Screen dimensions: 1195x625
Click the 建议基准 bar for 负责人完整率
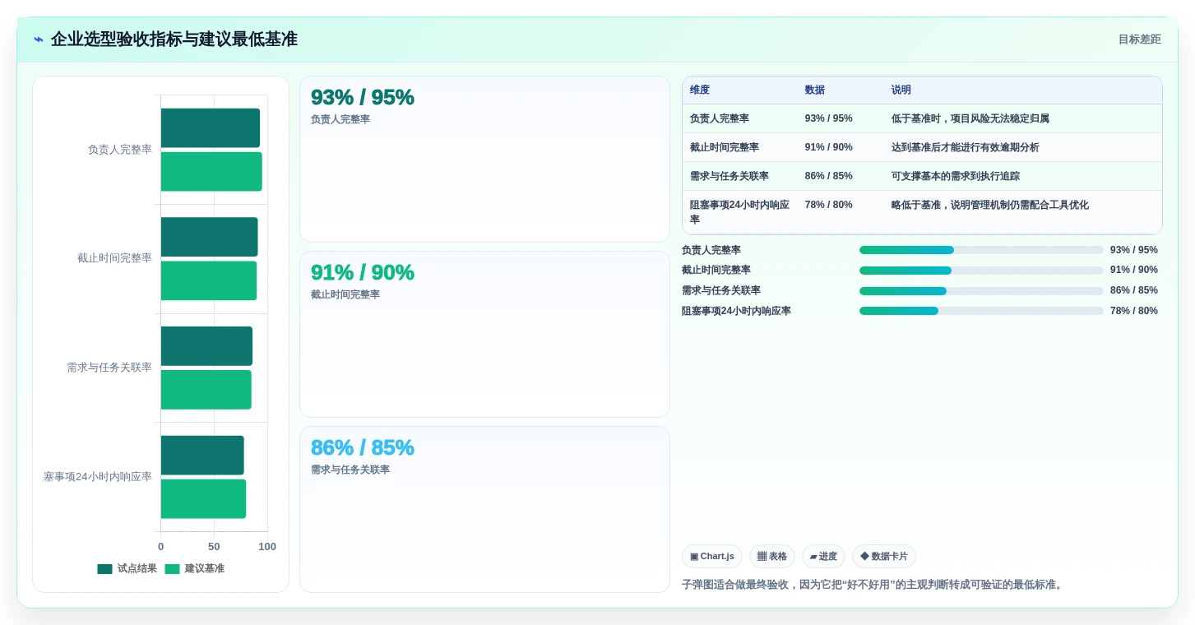click(x=211, y=172)
